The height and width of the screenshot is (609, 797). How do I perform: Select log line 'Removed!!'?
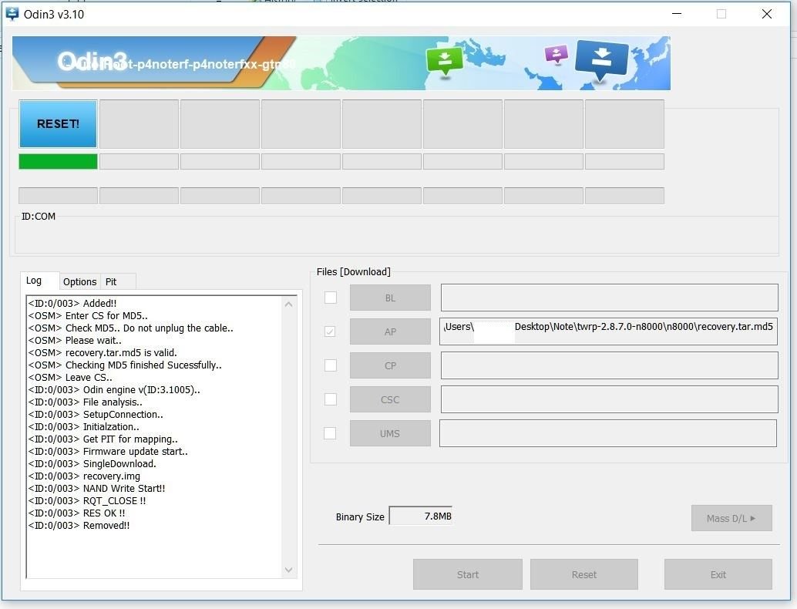point(79,526)
